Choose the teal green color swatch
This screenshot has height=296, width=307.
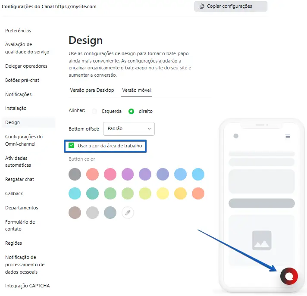[x=92, y=193]
